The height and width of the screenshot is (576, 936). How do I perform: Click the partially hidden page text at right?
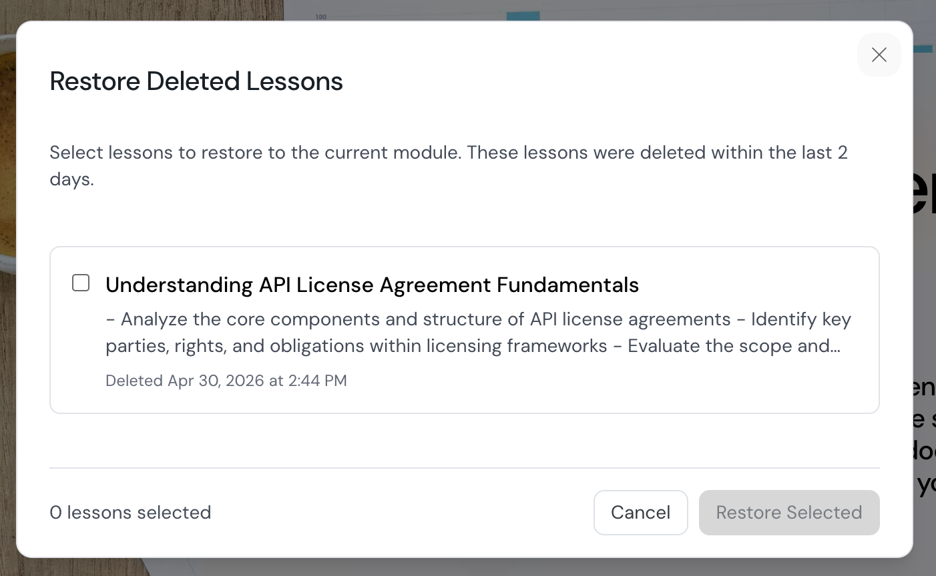coord(924,193)
